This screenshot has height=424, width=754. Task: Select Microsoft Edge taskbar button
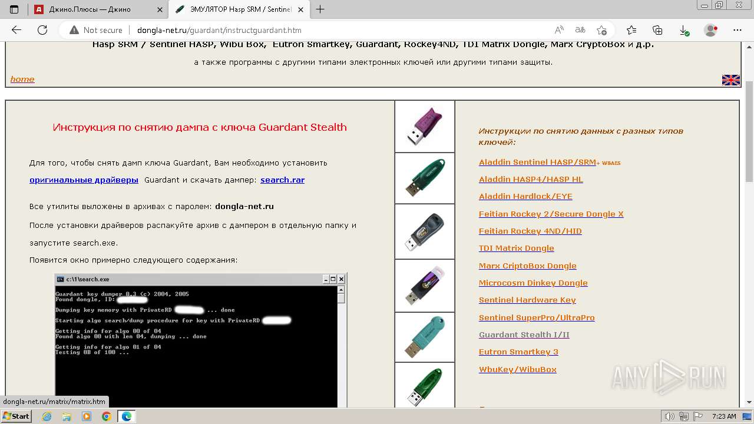(127, 416)
